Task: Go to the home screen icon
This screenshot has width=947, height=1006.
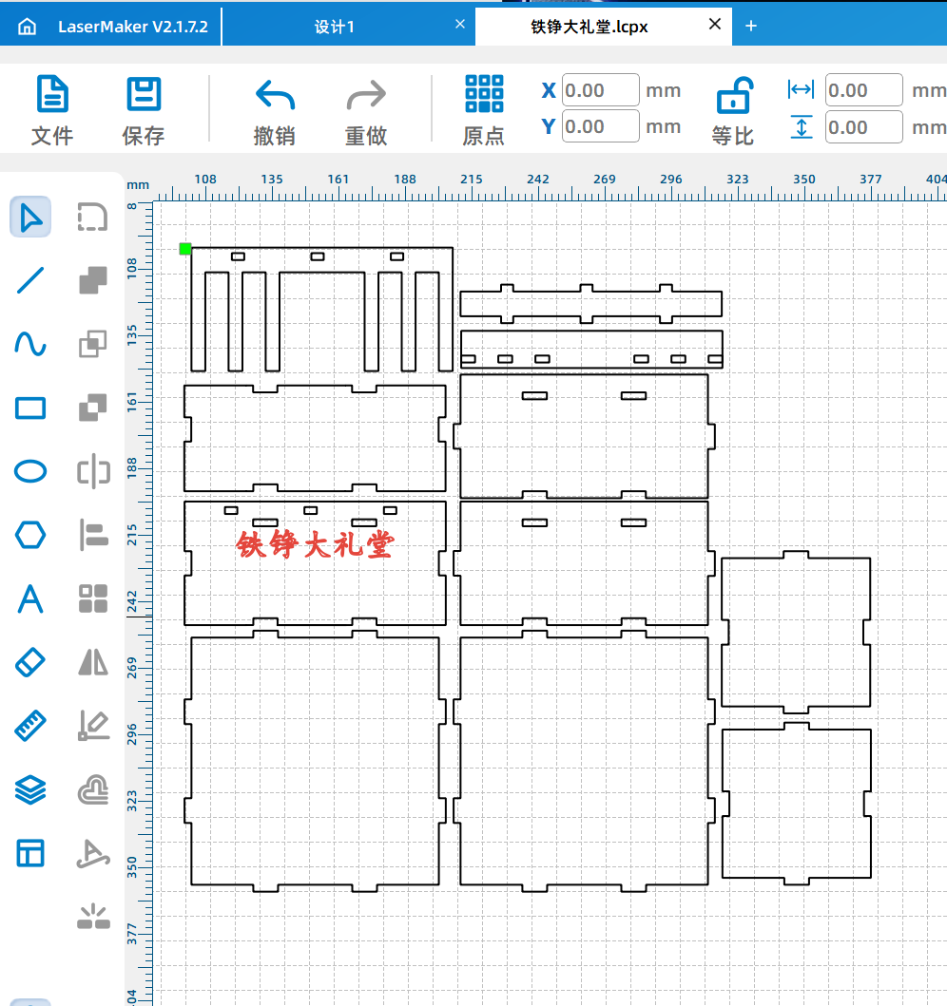Action: point(27,27)
